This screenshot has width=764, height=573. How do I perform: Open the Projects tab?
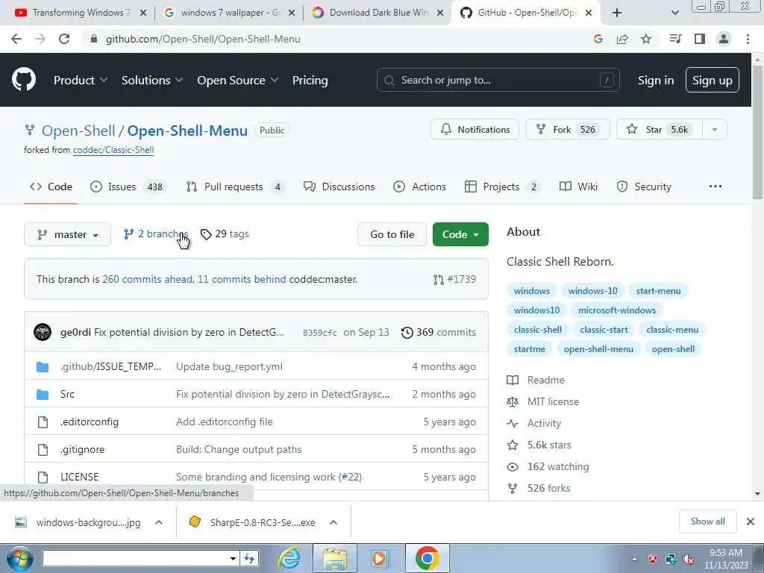(x=503, y=187)
